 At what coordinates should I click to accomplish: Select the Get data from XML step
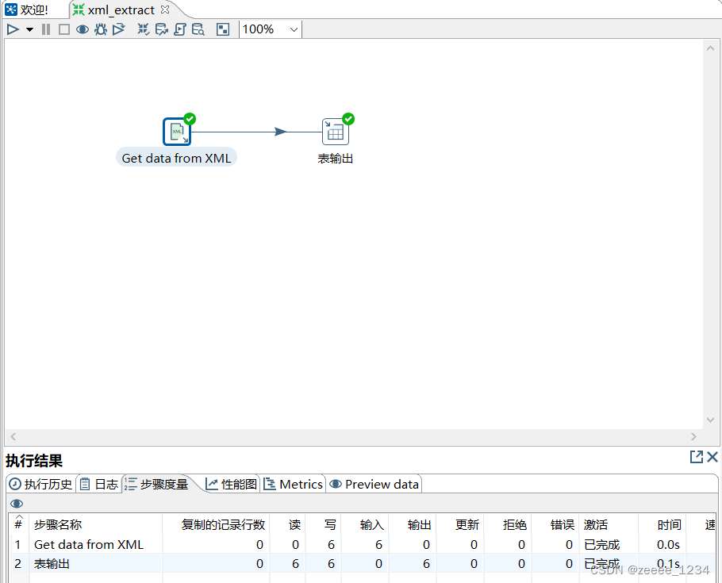click(x=176, y=131)
